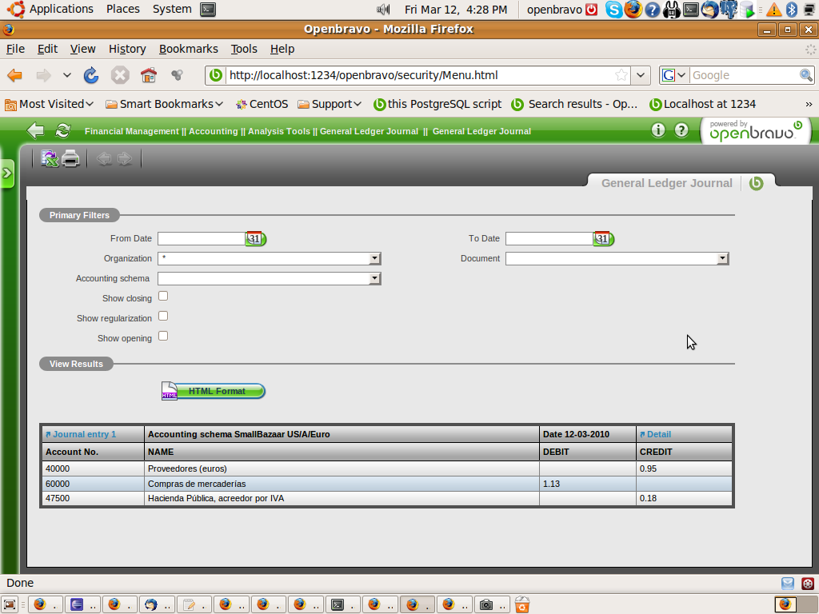Click the Openbravo logo icon beside General Ledger Journal tab
Viewport: 819px width, 614px height.
756,183
